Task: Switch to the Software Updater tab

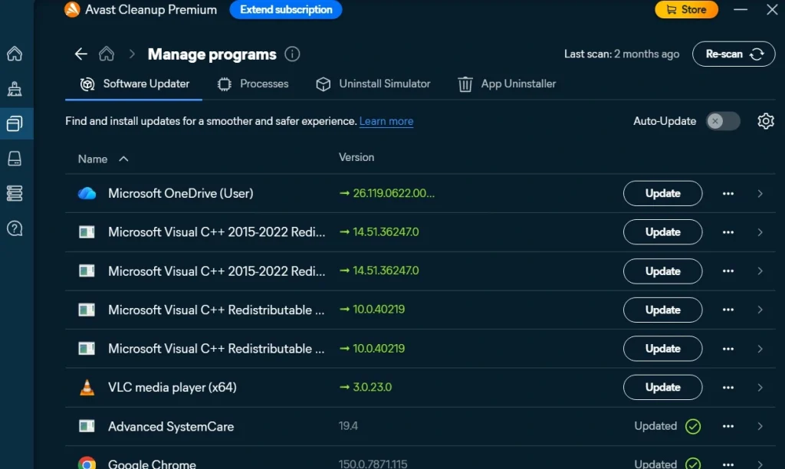Action: [x=134, y=84]
